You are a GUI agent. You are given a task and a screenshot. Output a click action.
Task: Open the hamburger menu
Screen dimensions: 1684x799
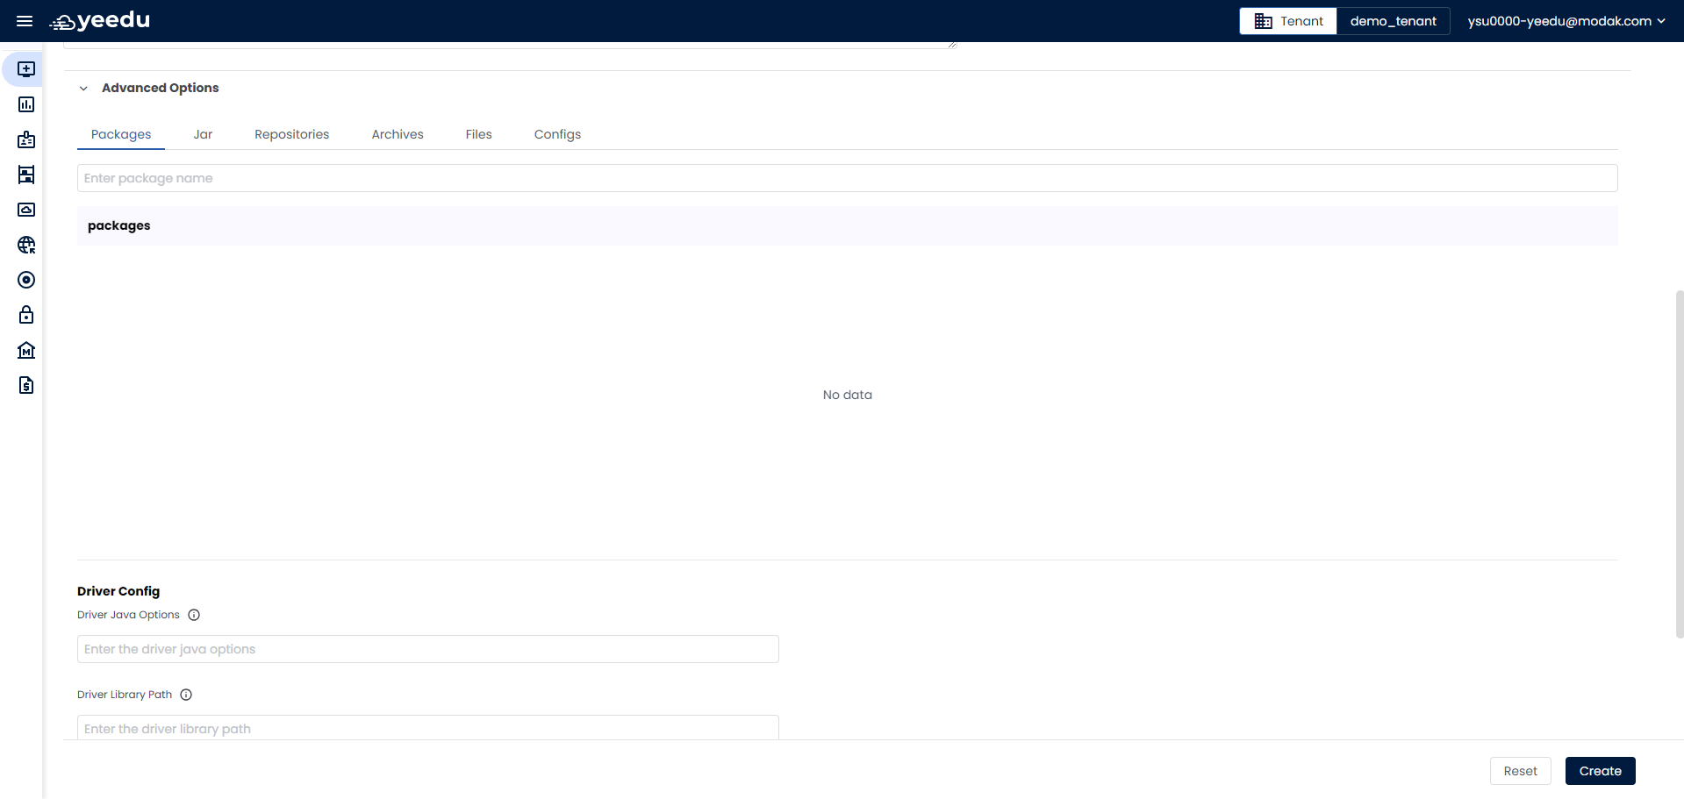coord(25,21)
